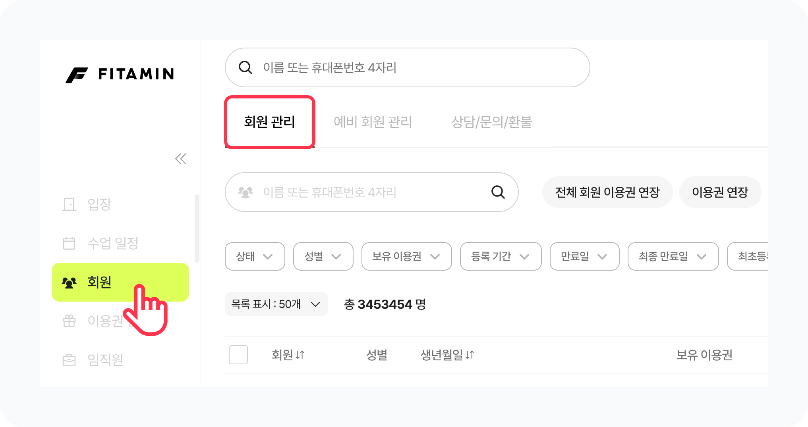
Task: Open the 상담/문의/환불 tab
Action: (491, 122)
